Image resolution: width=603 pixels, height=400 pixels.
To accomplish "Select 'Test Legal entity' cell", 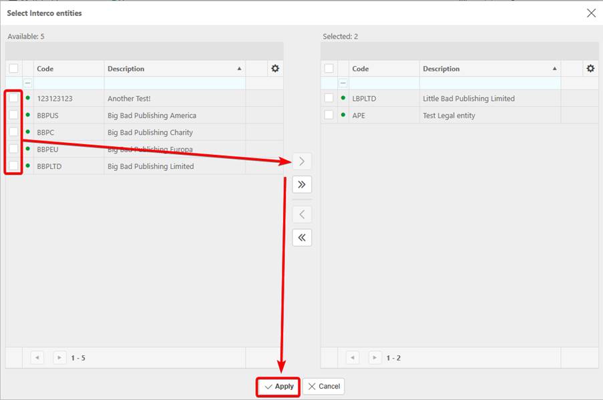I will (x=490, y=116).
